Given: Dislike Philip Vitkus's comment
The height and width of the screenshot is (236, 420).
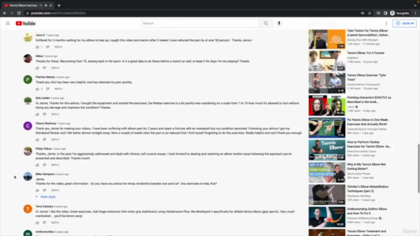Looking at the screenshot, I should pos(44,165).
